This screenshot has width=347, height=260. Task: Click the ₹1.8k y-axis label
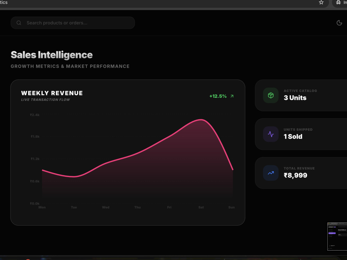35,136
